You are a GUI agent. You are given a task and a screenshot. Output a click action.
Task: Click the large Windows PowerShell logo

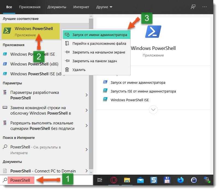pos(153,32)
